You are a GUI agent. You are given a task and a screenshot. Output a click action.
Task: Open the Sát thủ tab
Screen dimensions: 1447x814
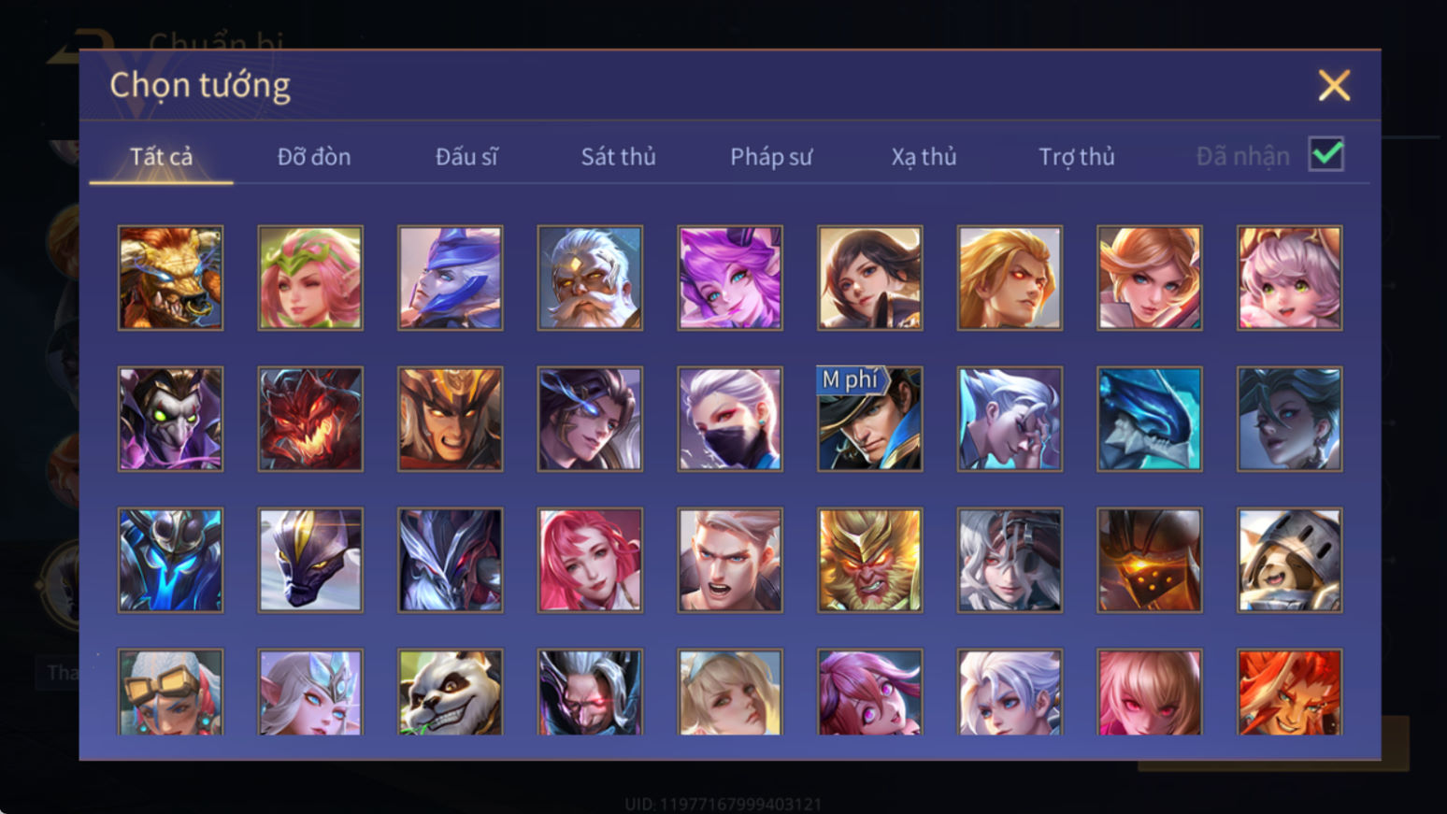[618, 156]
